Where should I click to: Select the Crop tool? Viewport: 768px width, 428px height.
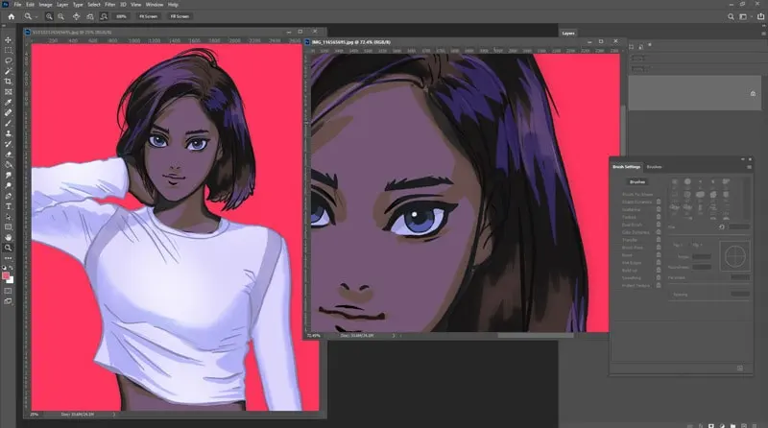click(x=8, y=82)
